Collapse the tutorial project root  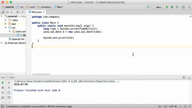pos(2,16)
